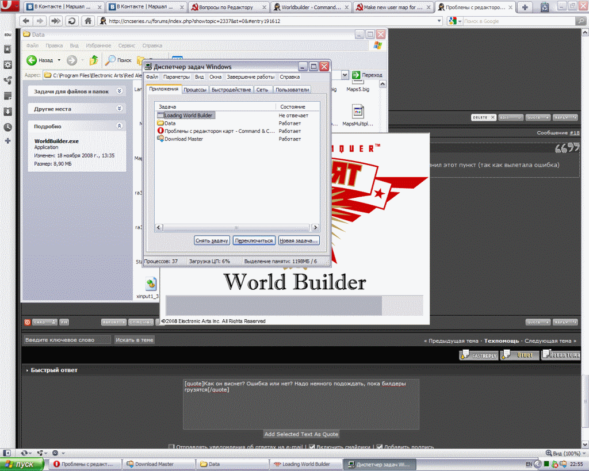589x471 pixels.
Task: Collapse the 'Быстрый ответ' section triangle
Action: click(27, 370)
